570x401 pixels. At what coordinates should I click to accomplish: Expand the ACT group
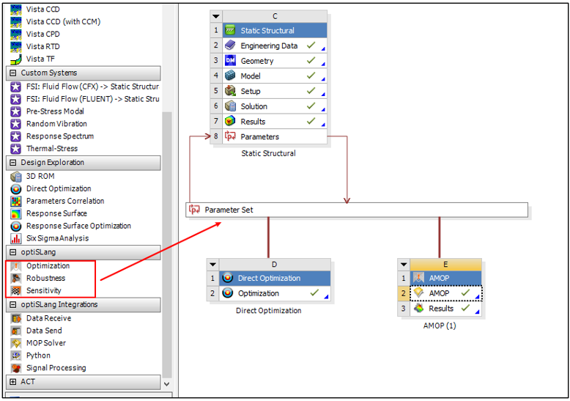click(x=13, y=382)
